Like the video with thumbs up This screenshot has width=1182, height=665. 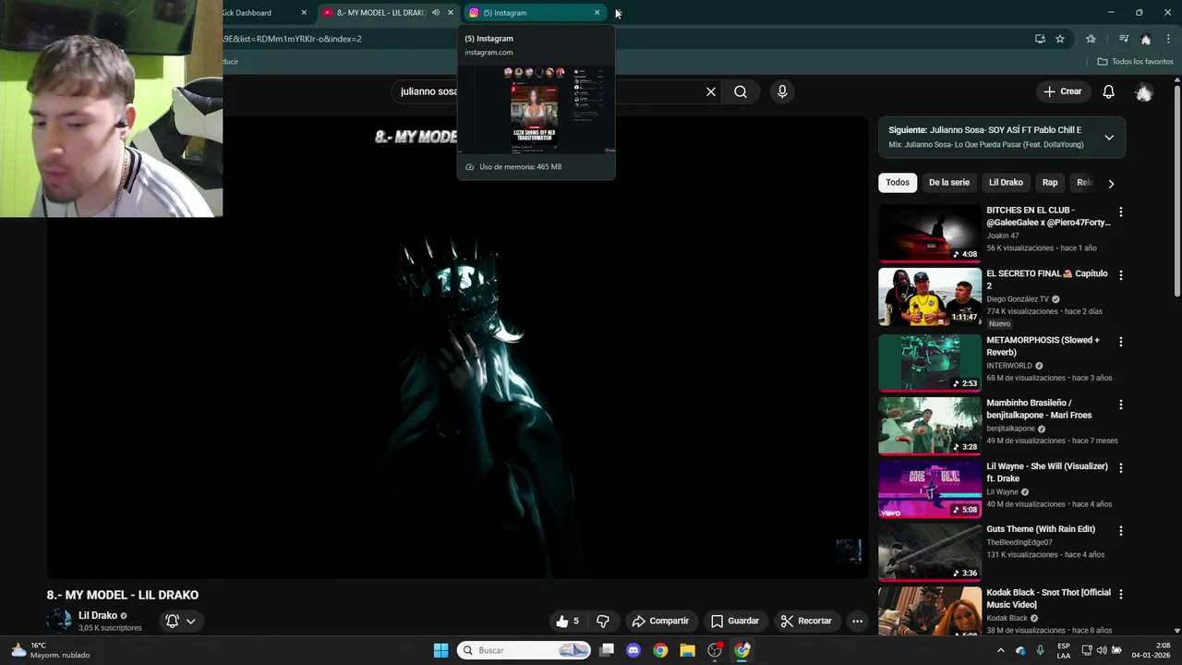567,621
